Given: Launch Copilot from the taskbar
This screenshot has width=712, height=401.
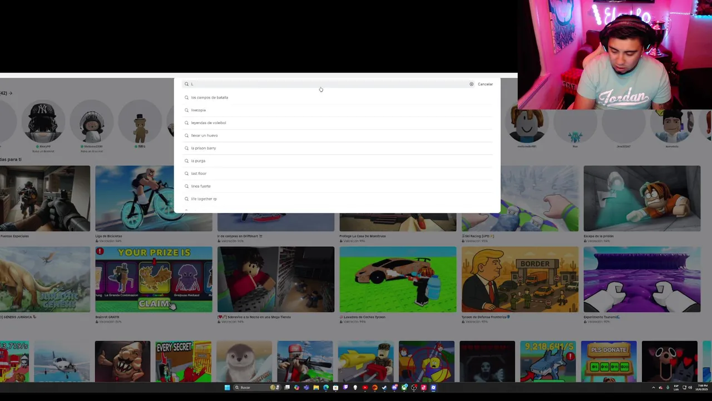Looking at the screenshot, I should pyautogui.click(x=296, y=388).
